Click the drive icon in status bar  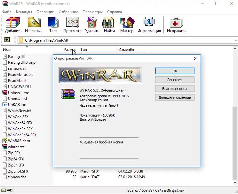coord(4,190)
